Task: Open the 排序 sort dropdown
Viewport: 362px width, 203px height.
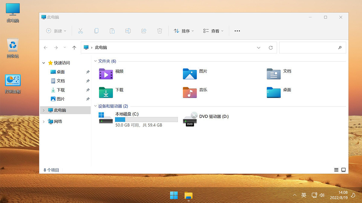Action: pos(184,31)
